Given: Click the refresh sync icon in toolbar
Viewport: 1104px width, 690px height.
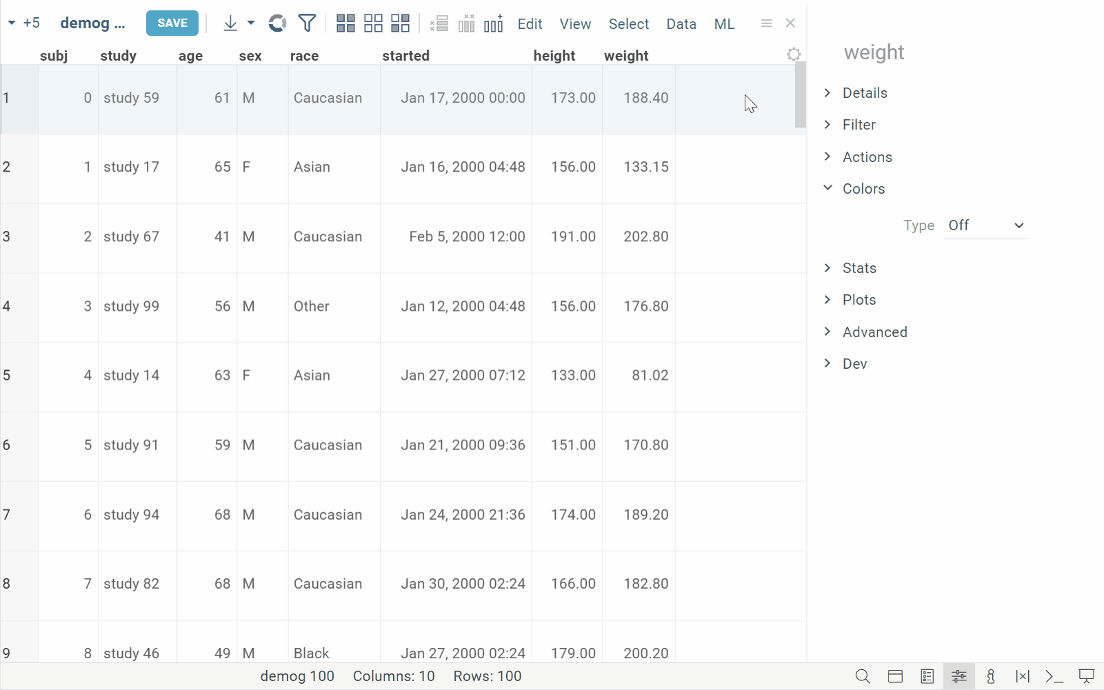Looking at the screenshot, I should coord(277,23).
